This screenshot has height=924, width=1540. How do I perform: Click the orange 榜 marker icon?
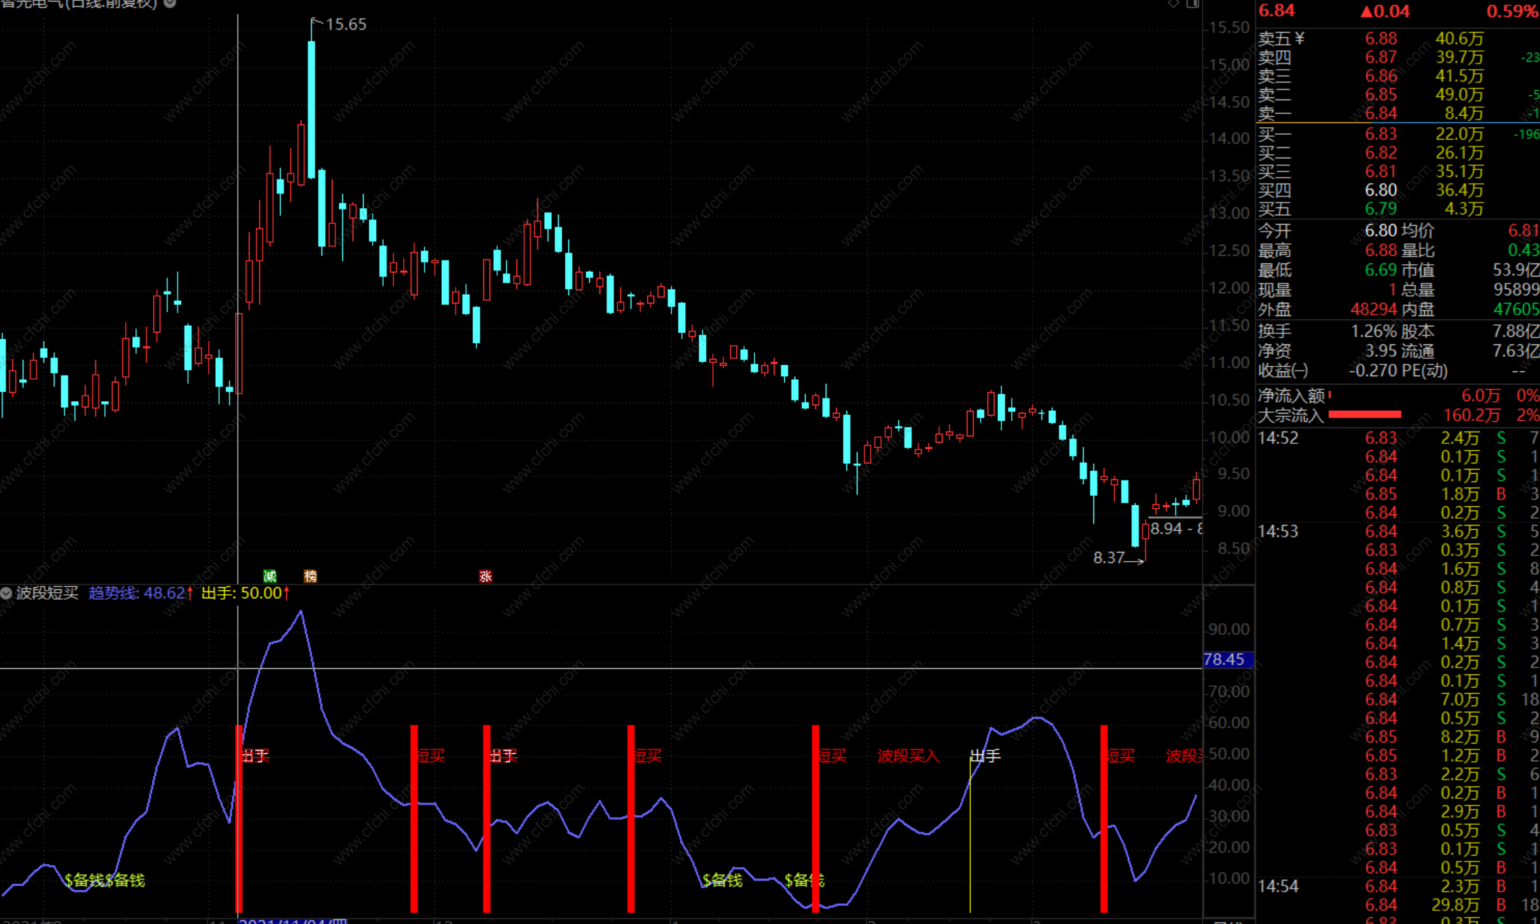(310, 576)
